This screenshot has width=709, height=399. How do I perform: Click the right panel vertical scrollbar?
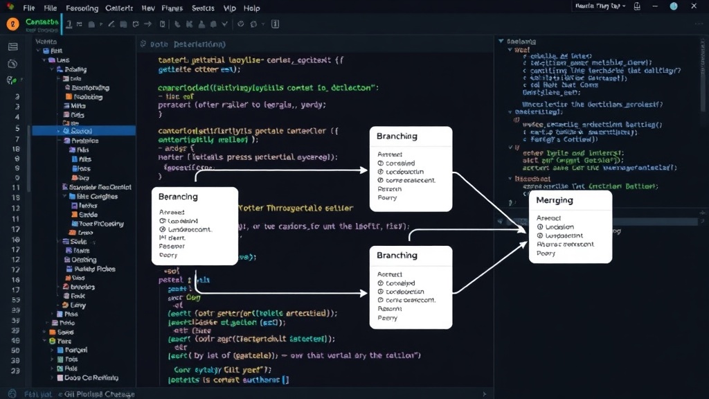click(x=703, y=75)
